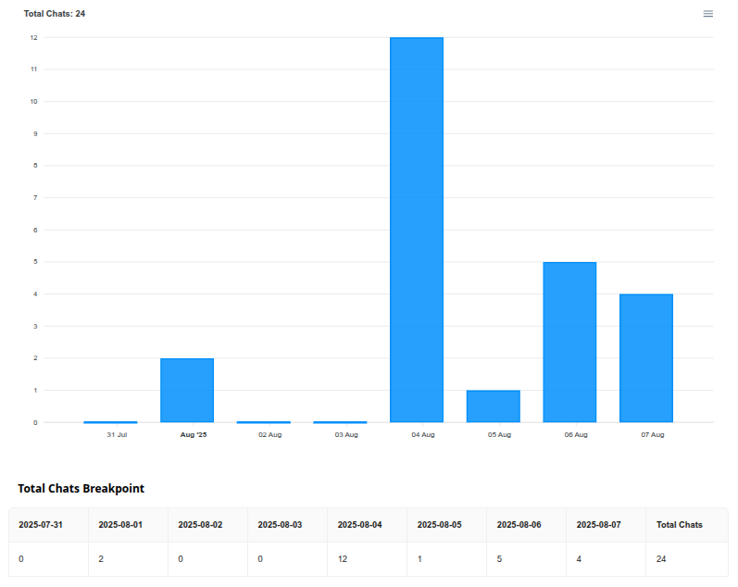Viewport: 738px width, 587px height.
Task: Select the 06 Aug blue bar
Action: [x=569, y=342]
